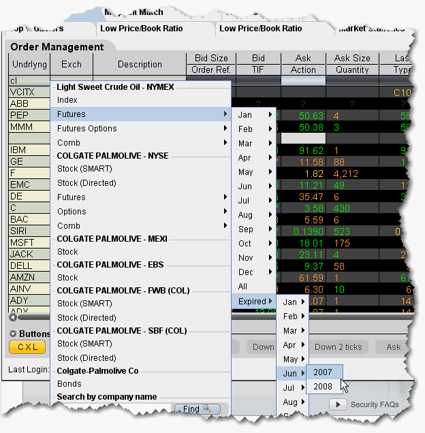
Task: Select the MSFT row in Undrlyng column
Action: (x=22, y=242)
